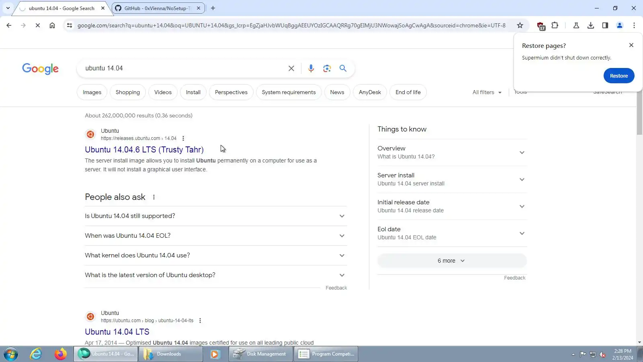Expand Initial release date section
Screen dimensions: 643x362
pyautogui.click(x=452, y=206)
